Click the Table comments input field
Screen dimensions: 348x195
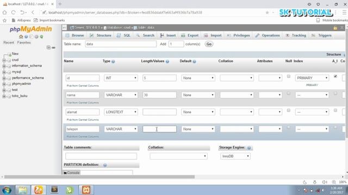click(x=101, y=157)
